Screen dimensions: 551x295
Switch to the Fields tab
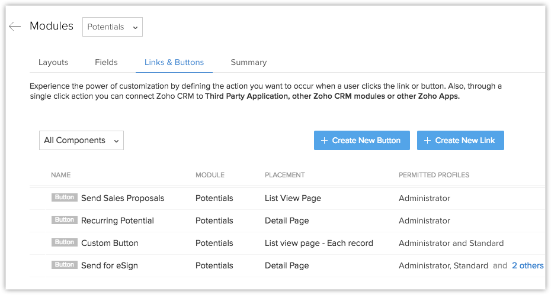tap(106, 62)
